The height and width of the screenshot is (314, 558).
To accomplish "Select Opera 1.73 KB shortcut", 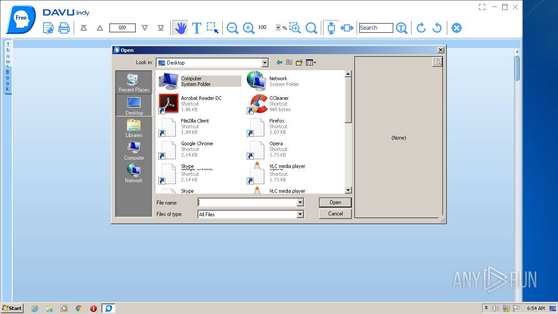I will point(267,149).
